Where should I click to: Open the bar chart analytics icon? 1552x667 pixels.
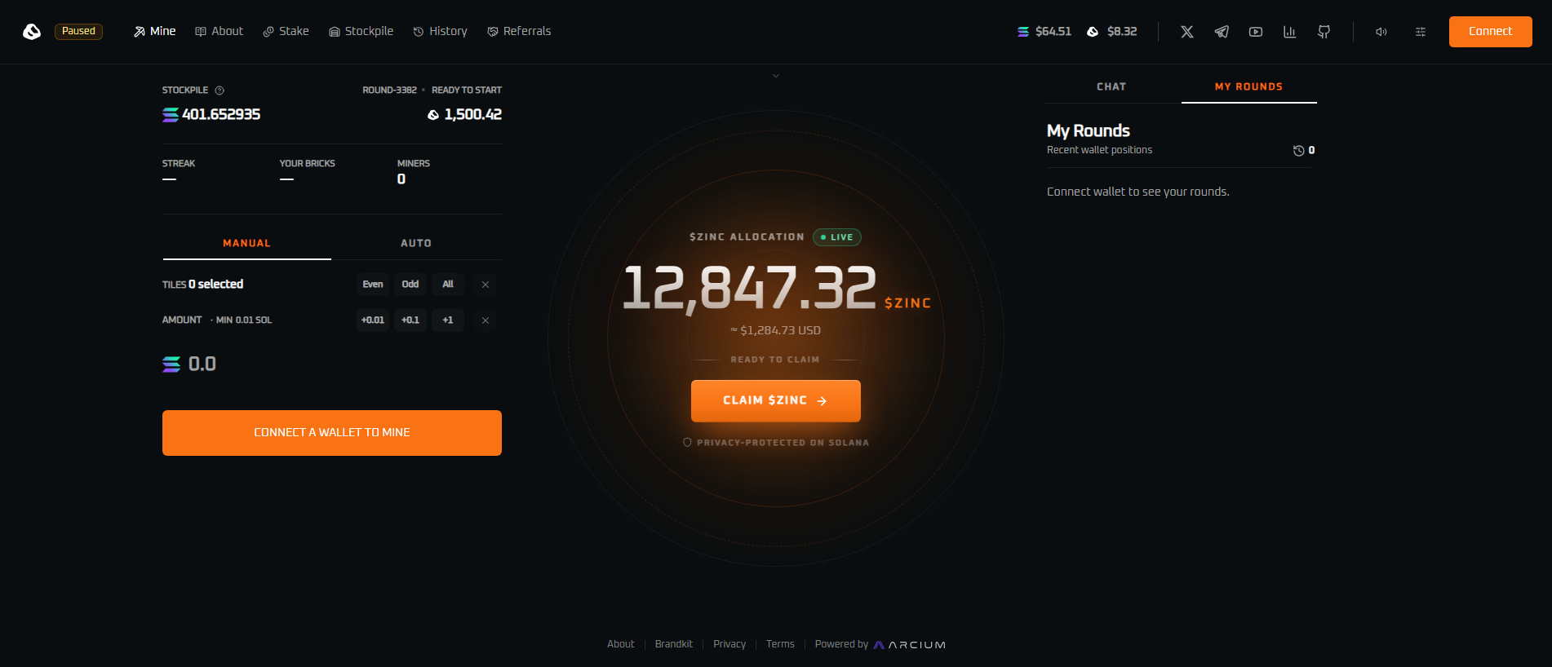(x=1290, y=32)
